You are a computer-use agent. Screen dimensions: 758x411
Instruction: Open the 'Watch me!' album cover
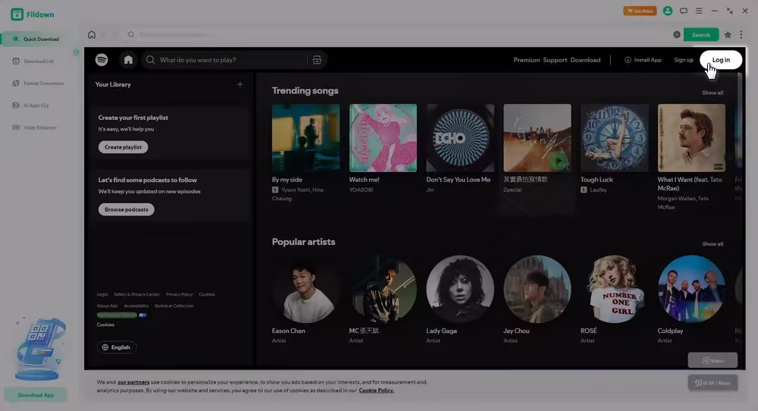tap(383, 138)
